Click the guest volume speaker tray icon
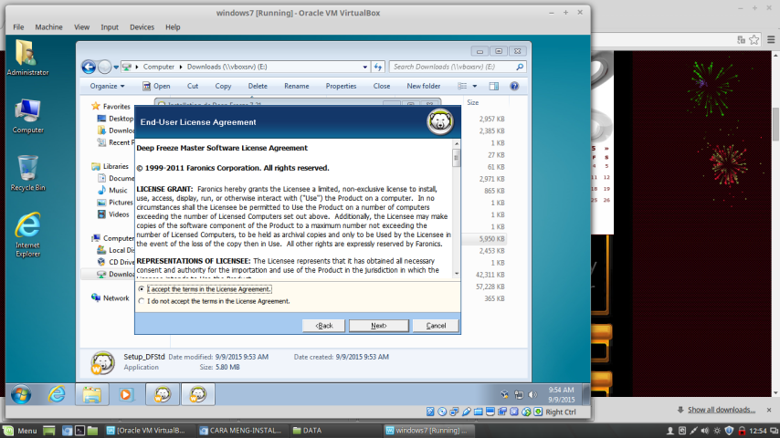Screen dimensions: 780x438 [x=532, y=395]
